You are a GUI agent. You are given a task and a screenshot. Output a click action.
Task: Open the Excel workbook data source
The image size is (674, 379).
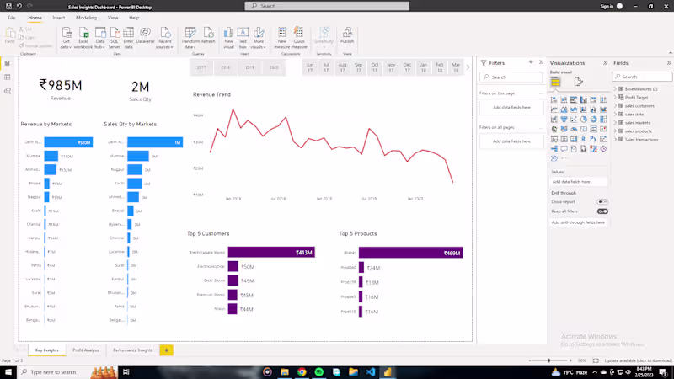click(83, 38)
